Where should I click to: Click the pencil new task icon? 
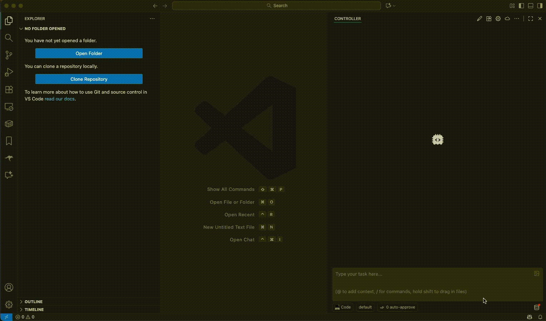coord(480,19)
